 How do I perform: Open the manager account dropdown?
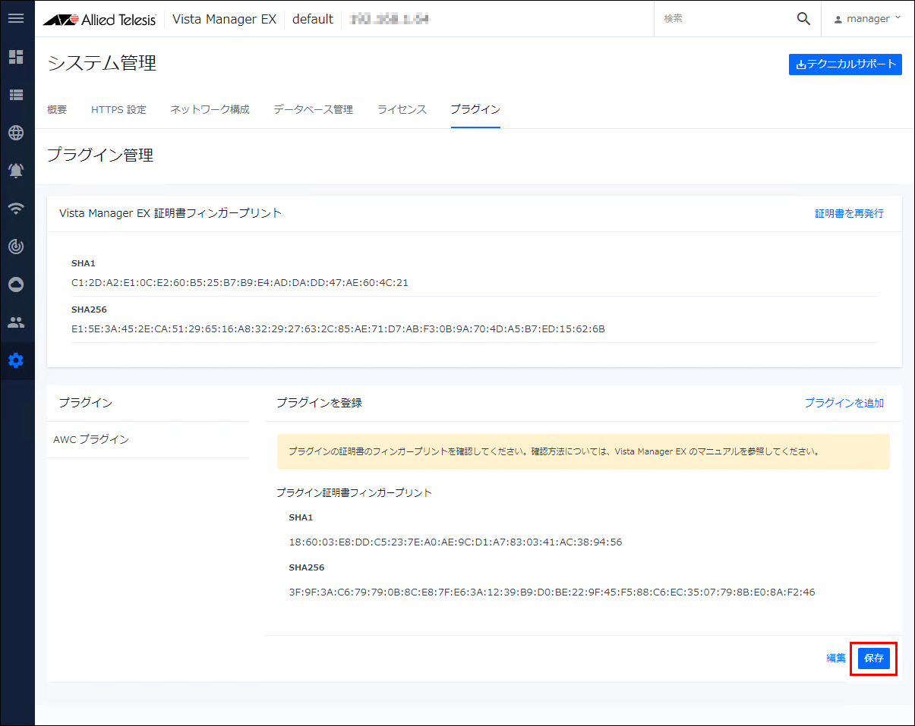[868, 19]
